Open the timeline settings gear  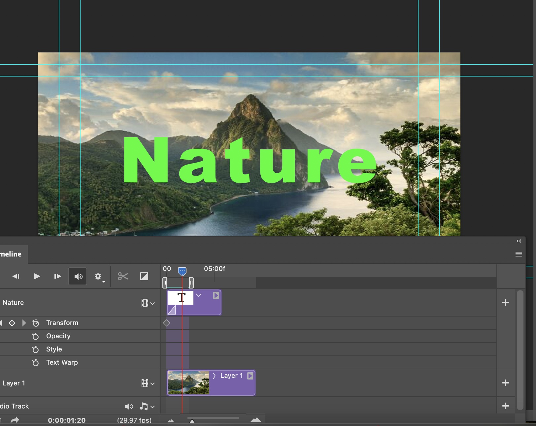pos(98,276)
